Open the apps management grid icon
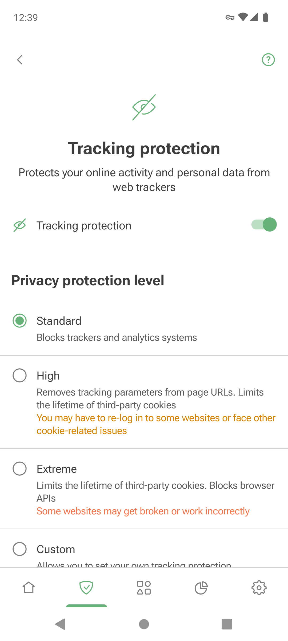288x641 pixels. coord(144,588)
